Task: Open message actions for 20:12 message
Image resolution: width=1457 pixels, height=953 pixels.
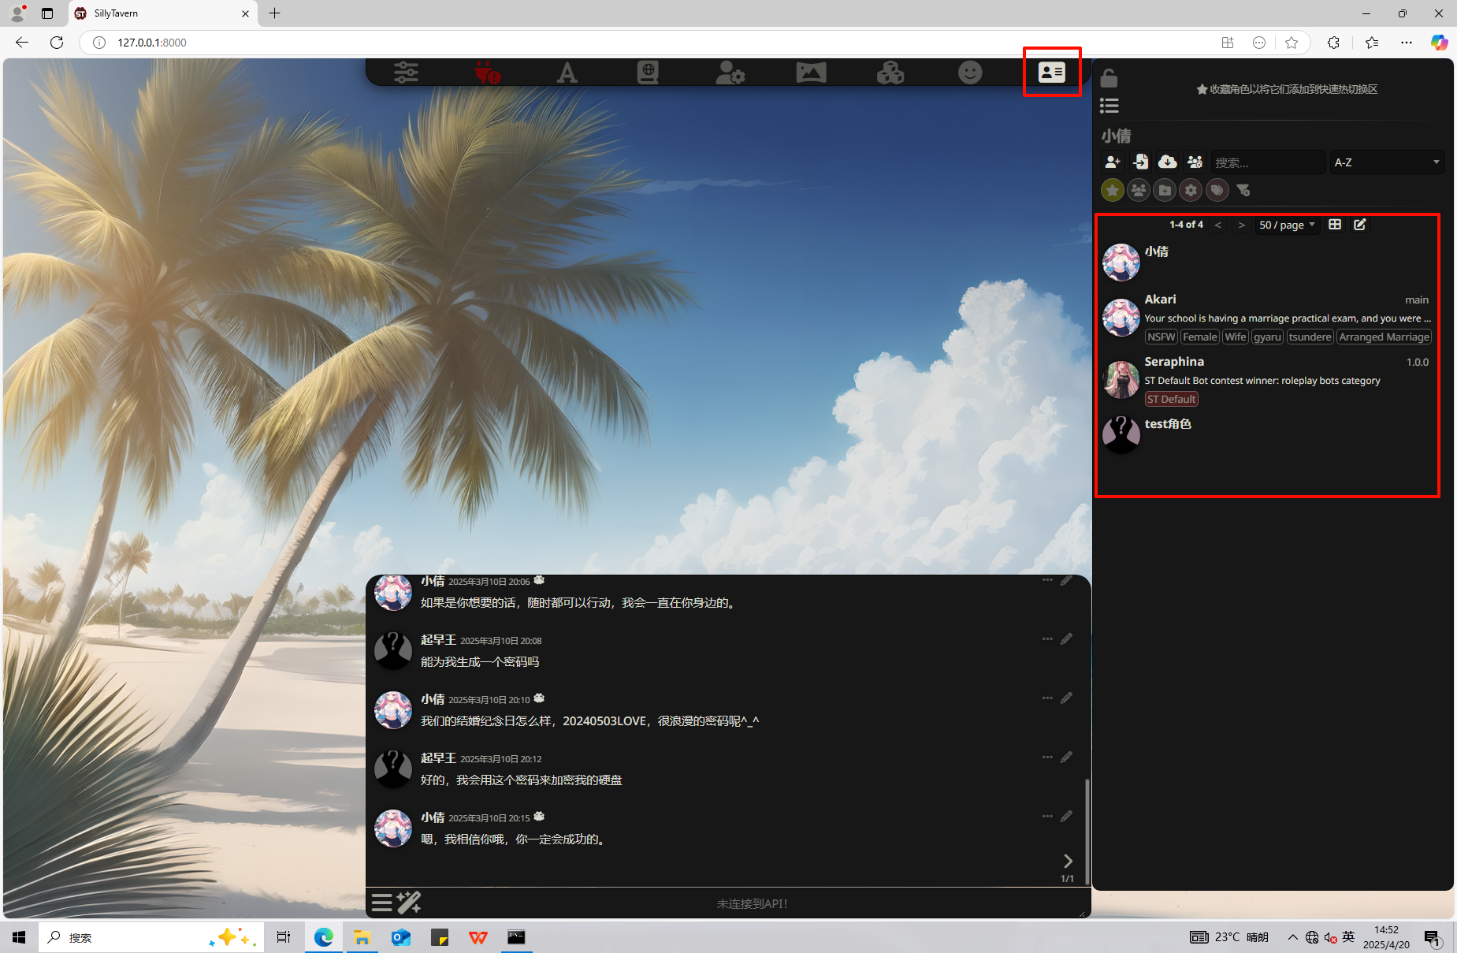Action: tap(1047, 758)
